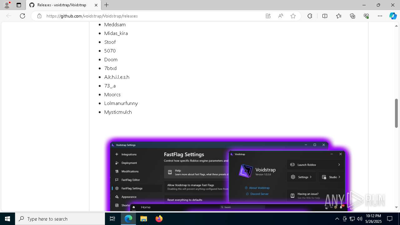Click the name A.k.h.i.l.e.s.h in the list
This screenshot has height=225, width=400.
tap(117, 77)
